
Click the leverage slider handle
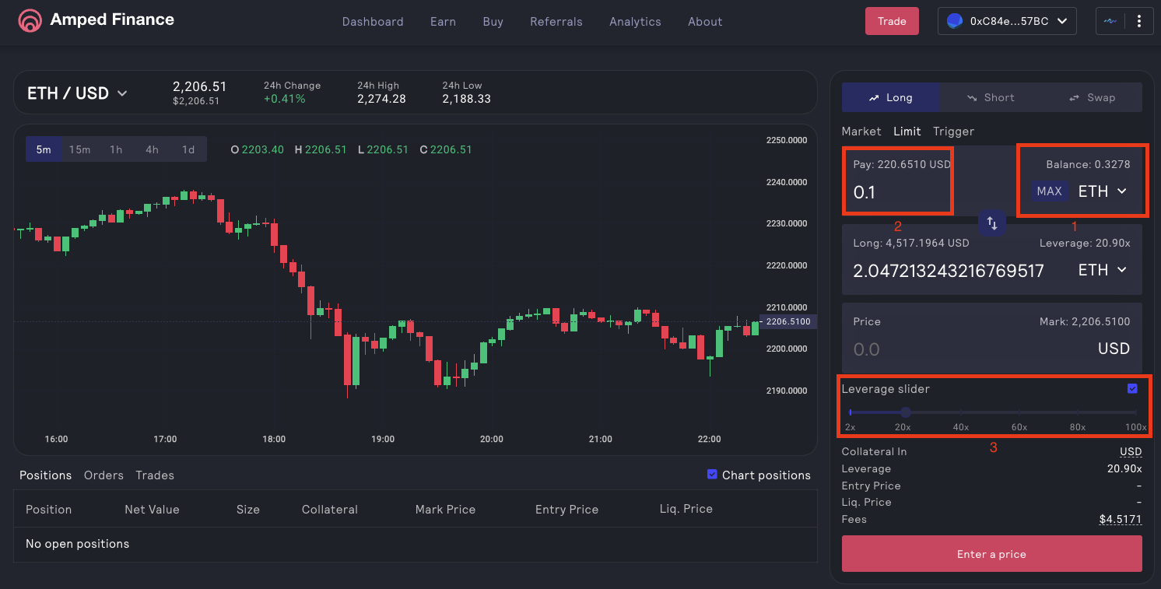click(905, 412)
